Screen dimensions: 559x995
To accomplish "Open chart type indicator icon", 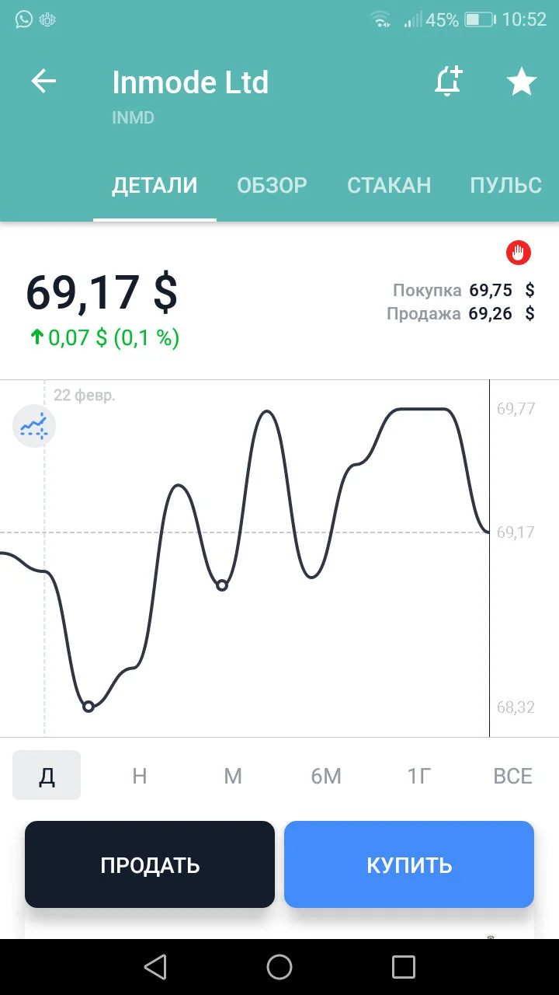I will point(34,426).
